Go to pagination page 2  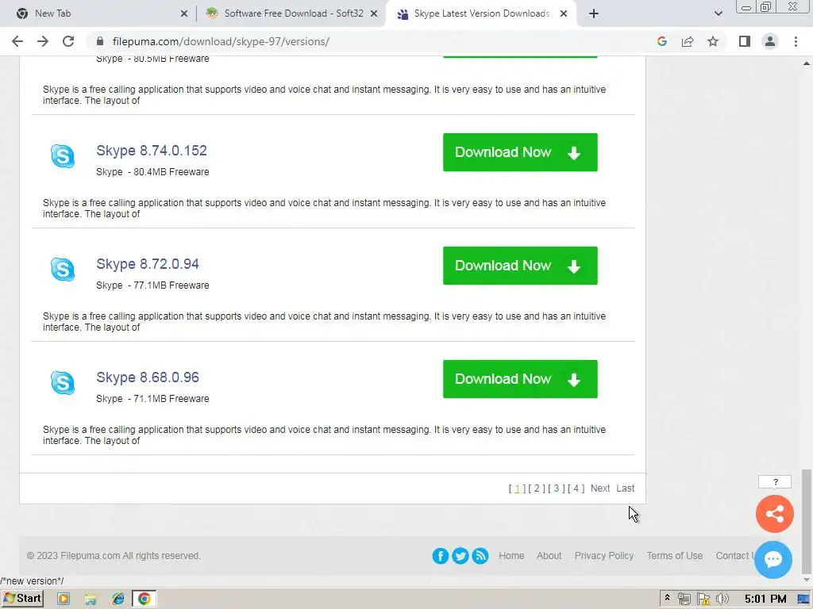(x=537, y=488)
